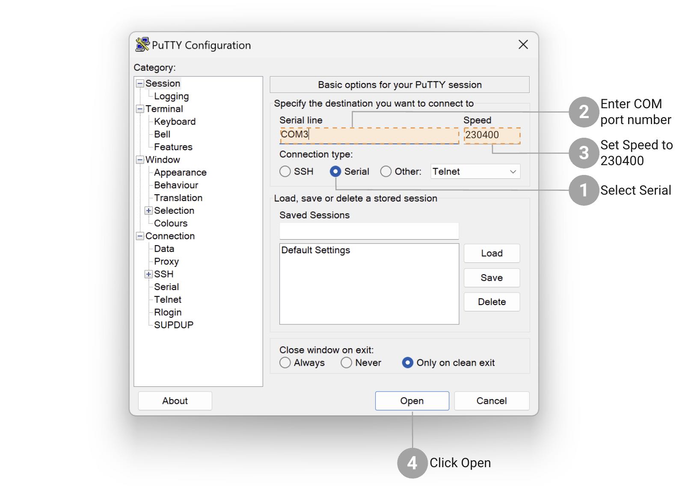Click the Save session button
Viewport: 688px width, 486px height.
[492, 278]
